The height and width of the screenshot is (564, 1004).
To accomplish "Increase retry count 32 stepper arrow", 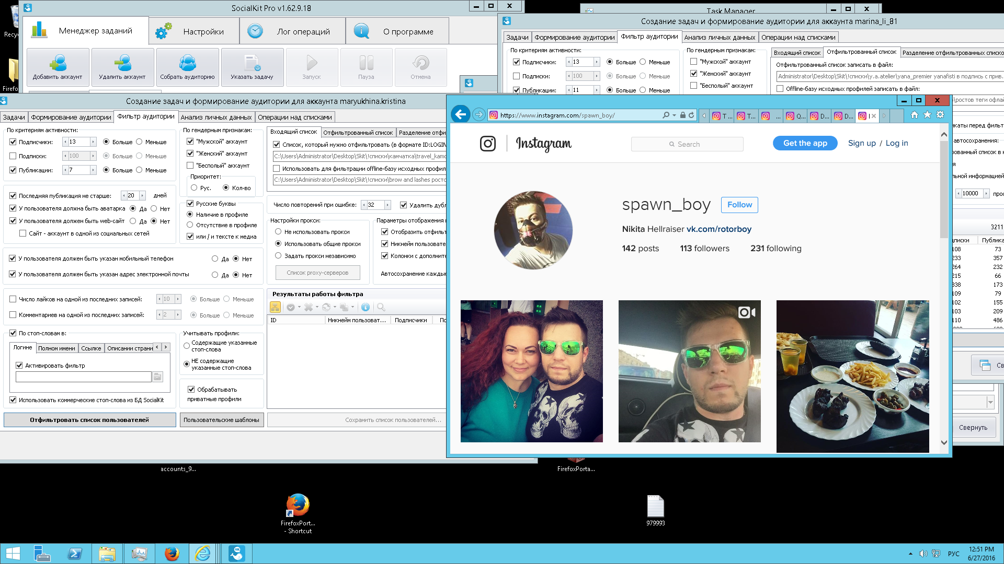I will (387, 205).
